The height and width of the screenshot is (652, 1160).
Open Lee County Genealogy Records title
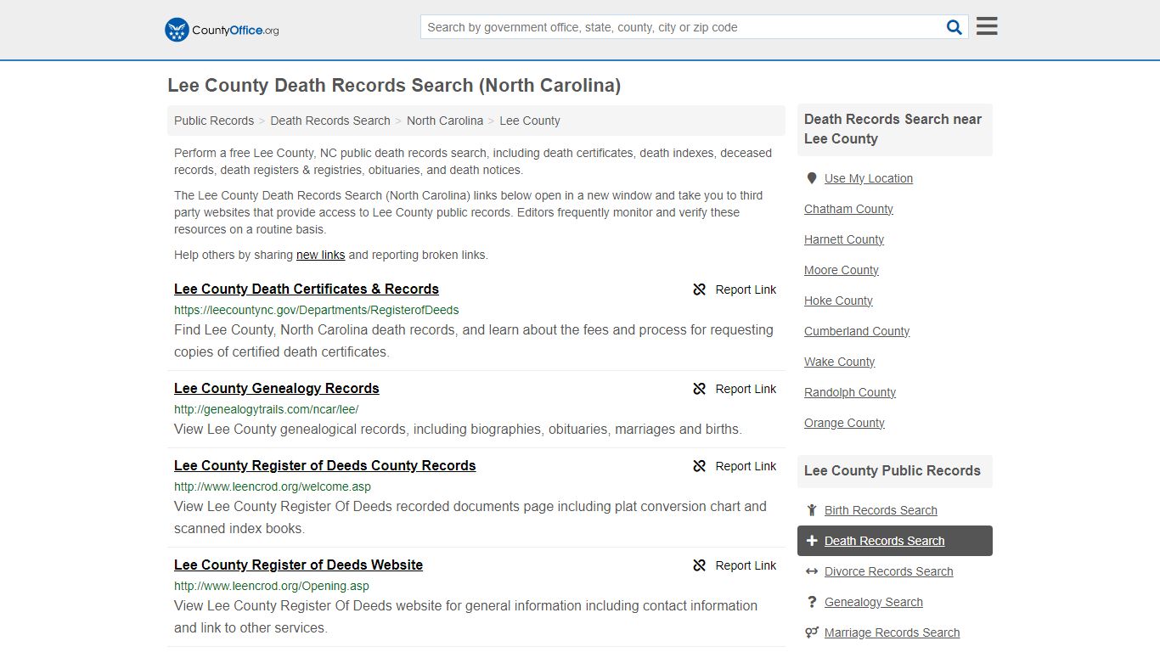tap(277, 389)
